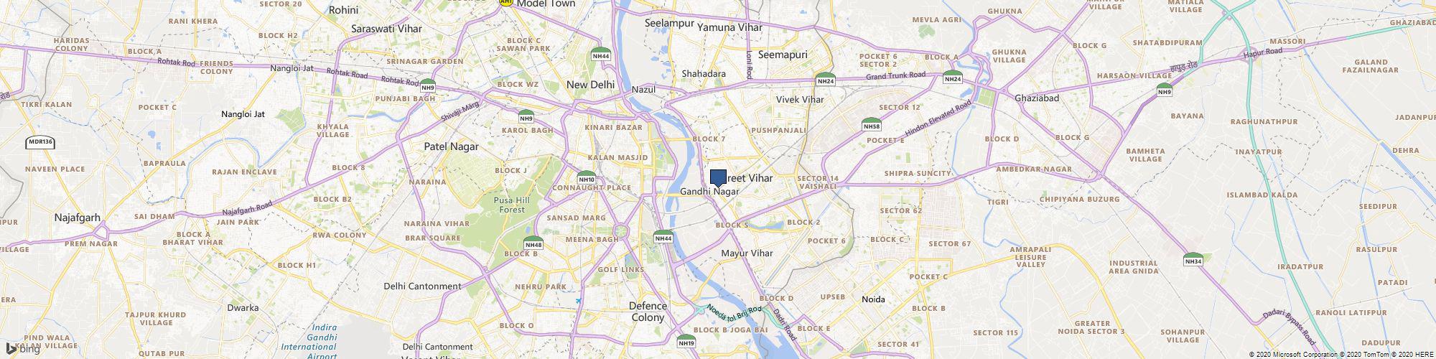Image resolution: width=1436 pixels, height=359 pixels.
Task: Select the Mayur Vihar label
Action: (x=747, y=253)
